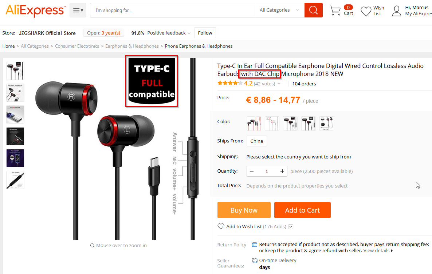Go to Earphones & Headphones breadcrumb
432x274 pixels.
132,46
